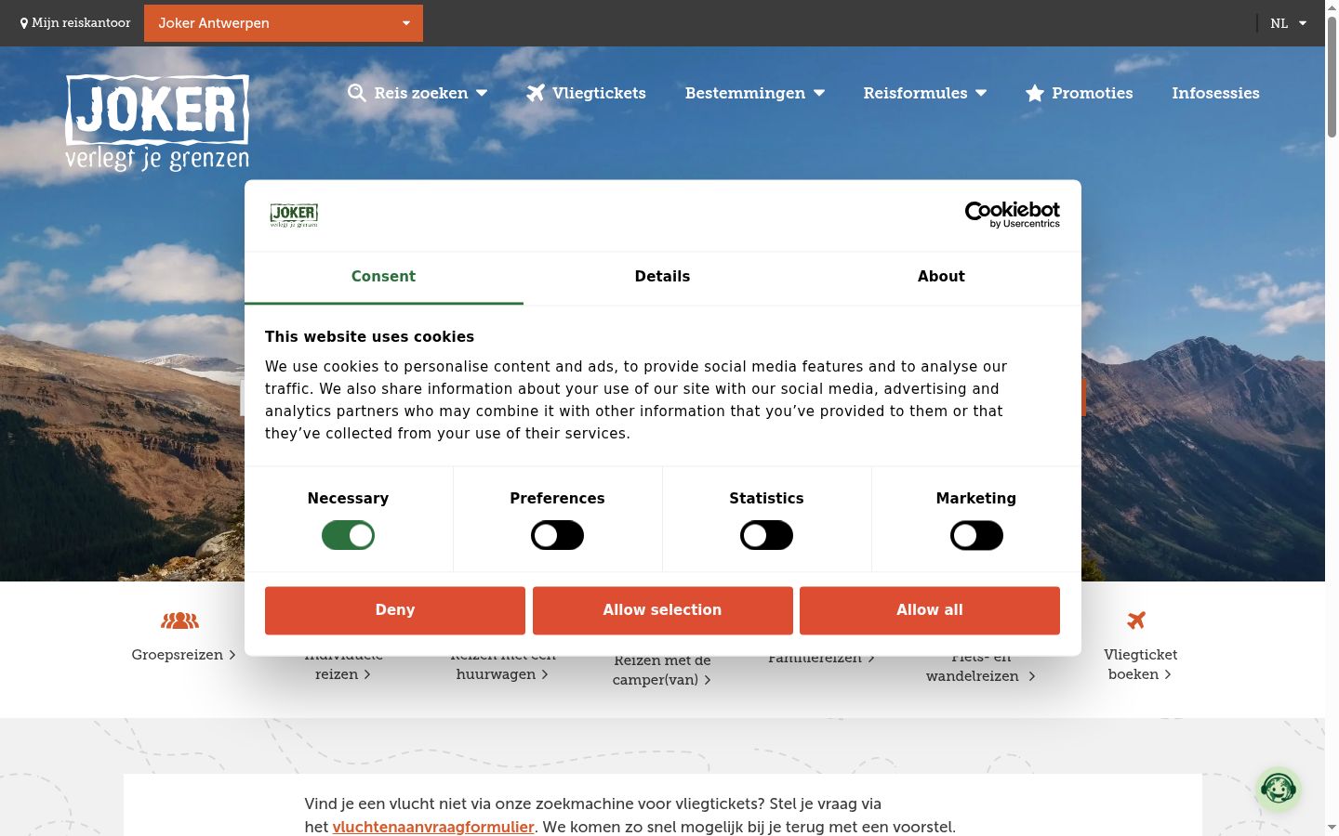Click the star icon beside Promoties
Screen dimensions: 1339x836
1035,93
